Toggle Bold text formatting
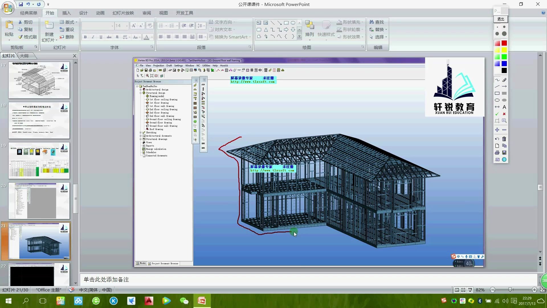Image resolution: width=547 pixels, height=308 pixels. 85,37
